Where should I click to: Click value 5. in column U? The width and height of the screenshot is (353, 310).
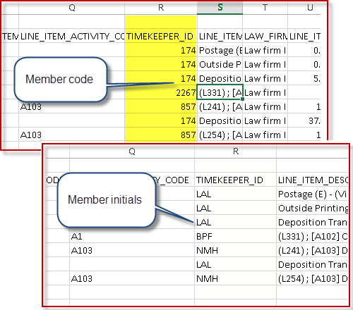click(304, 78)
